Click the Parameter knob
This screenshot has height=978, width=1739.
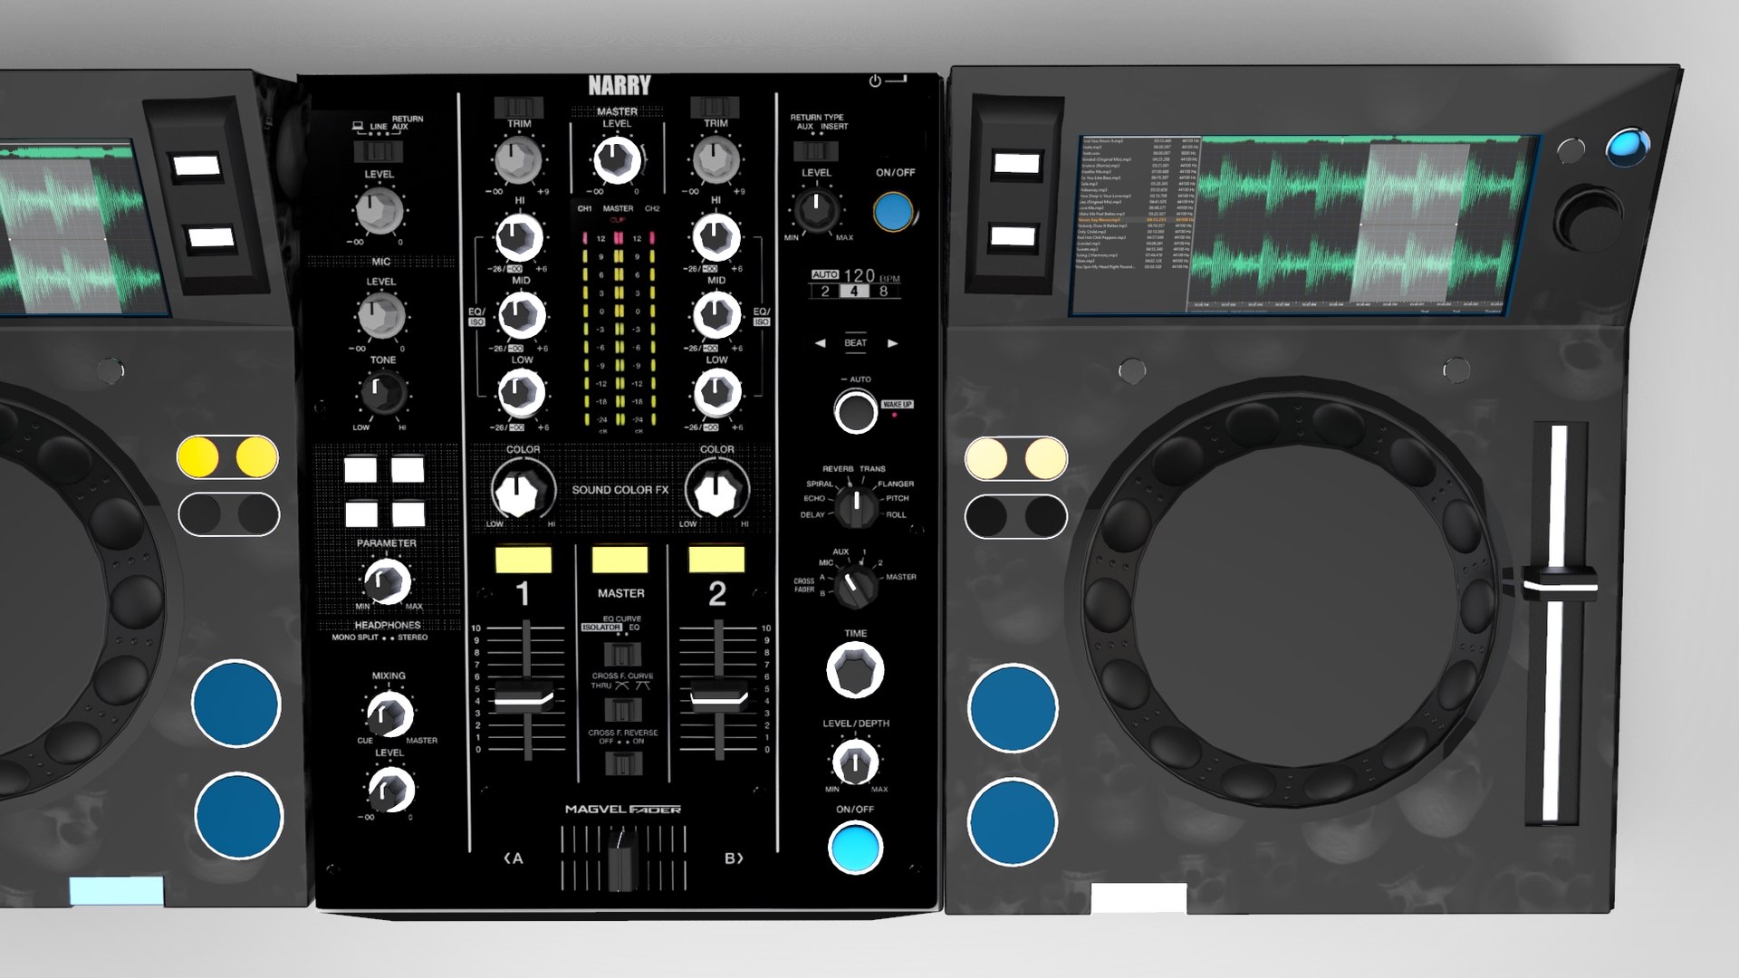tap(387, 582)
